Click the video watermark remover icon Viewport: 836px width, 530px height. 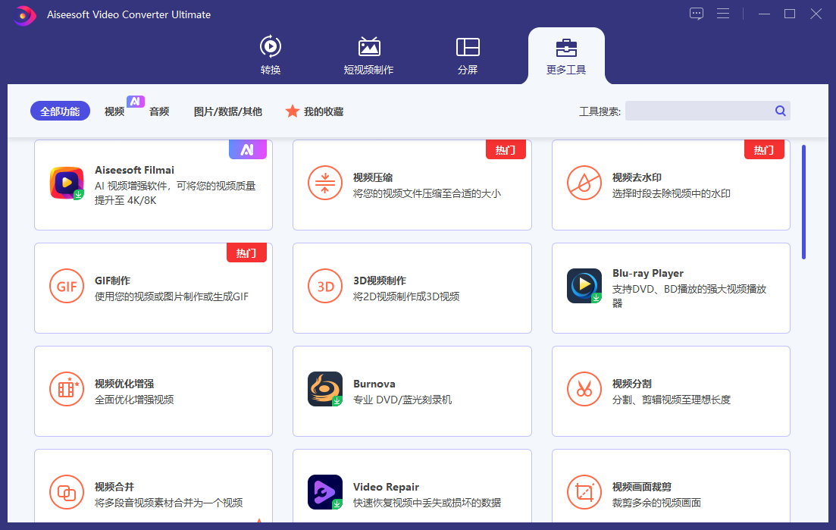(584, 183)
